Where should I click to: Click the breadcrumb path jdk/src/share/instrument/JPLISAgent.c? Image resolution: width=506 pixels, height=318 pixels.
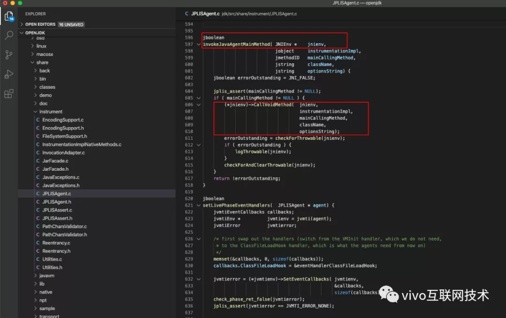coord(259,14)
